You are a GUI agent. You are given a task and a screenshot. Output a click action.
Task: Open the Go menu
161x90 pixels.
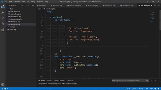click(28, 2)
